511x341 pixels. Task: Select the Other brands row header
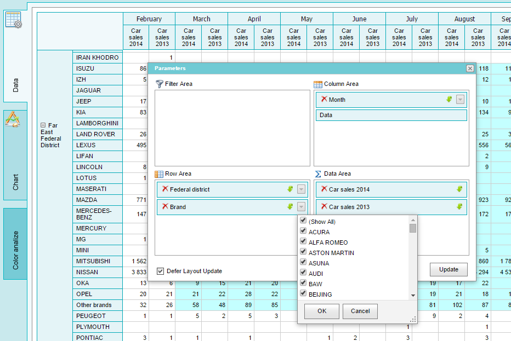pos(98,305)
